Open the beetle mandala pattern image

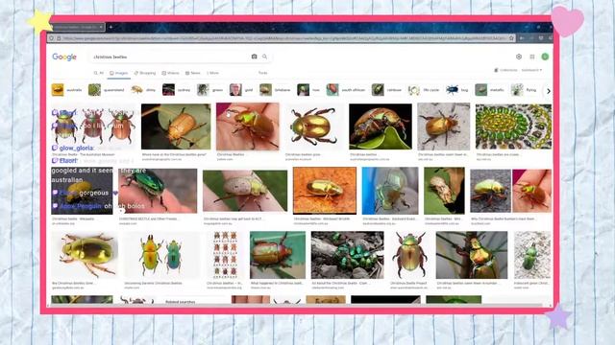click(513, 126)
